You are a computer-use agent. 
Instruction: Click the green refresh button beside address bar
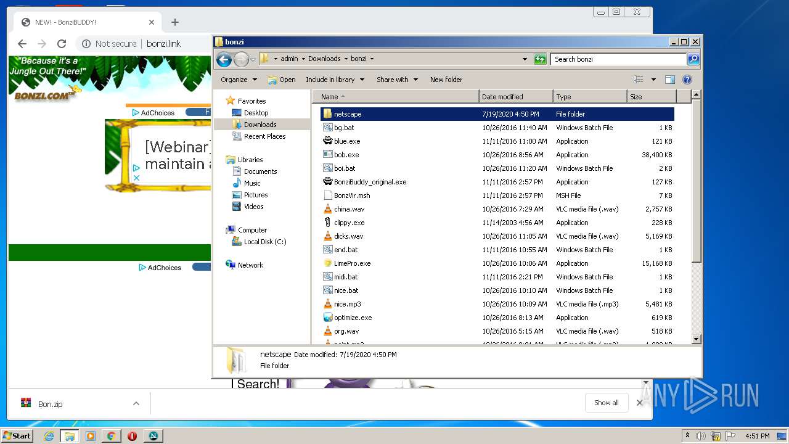540,59
